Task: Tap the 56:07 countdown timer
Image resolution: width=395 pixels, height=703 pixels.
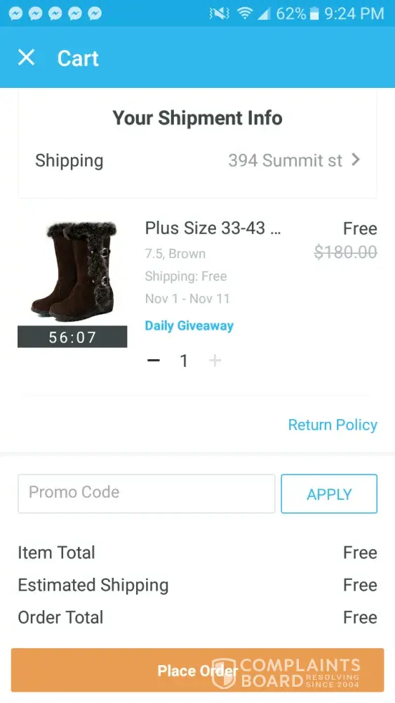Action: [x=72, y=337]
